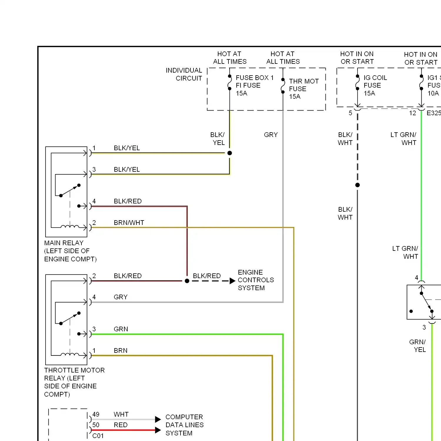Click the throttle motor relay coil symbol
This screenshot has height=441, width=441.
(70, 354)
